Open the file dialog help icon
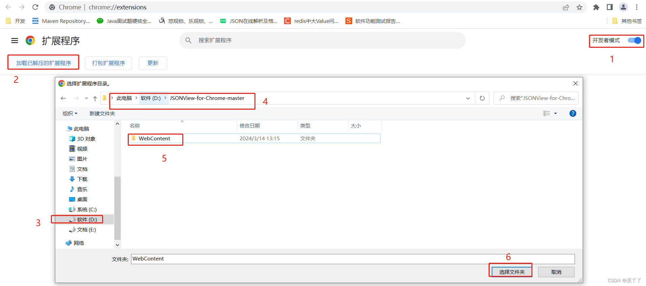646x286 pixels. pos(573,113)
